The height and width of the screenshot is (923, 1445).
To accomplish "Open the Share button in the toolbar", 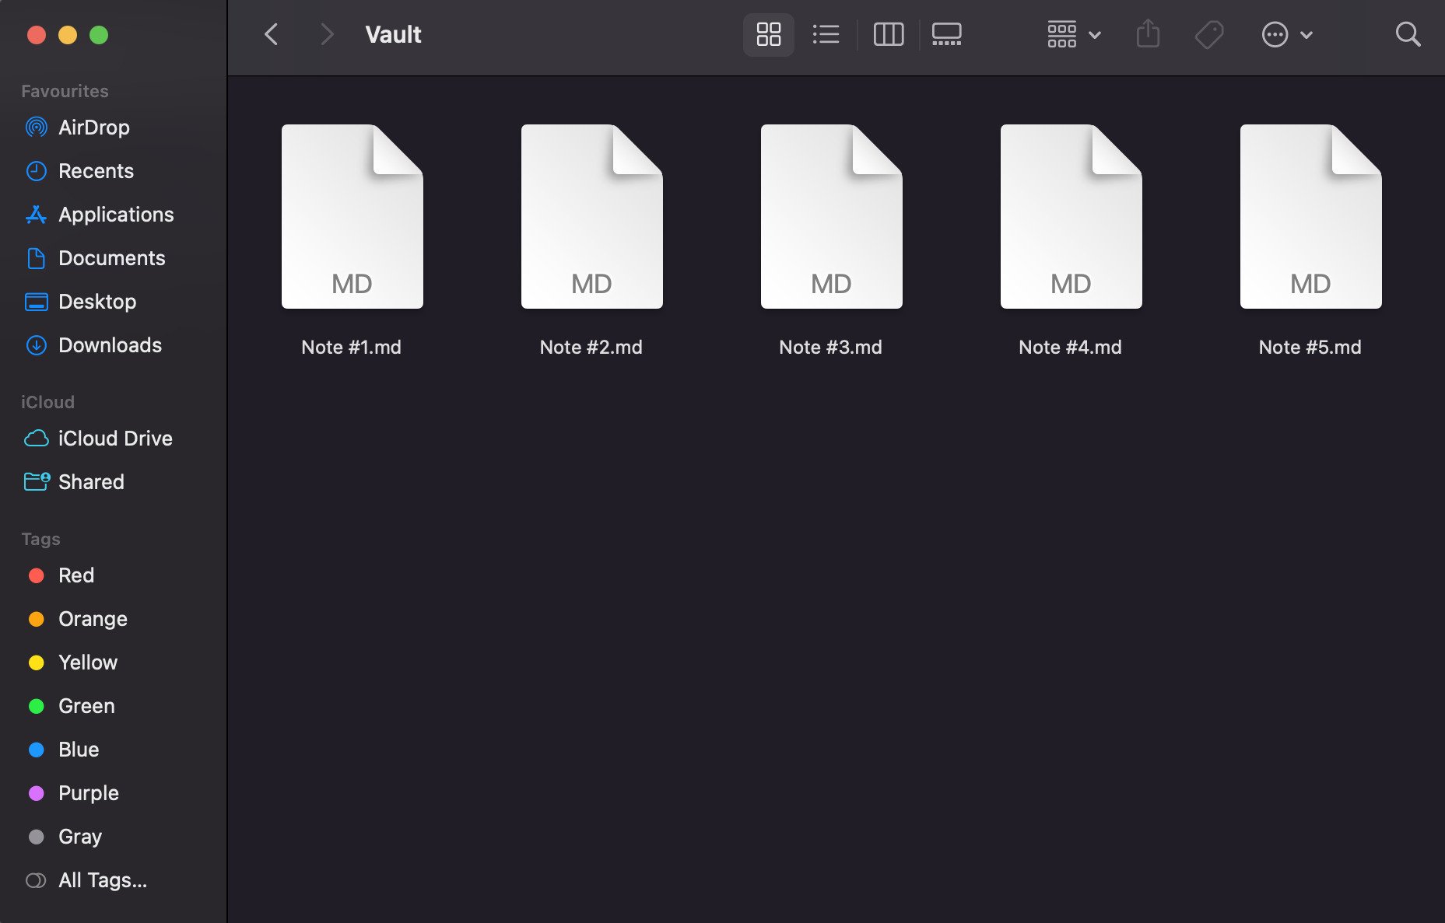I will (x=1147, y=34).
